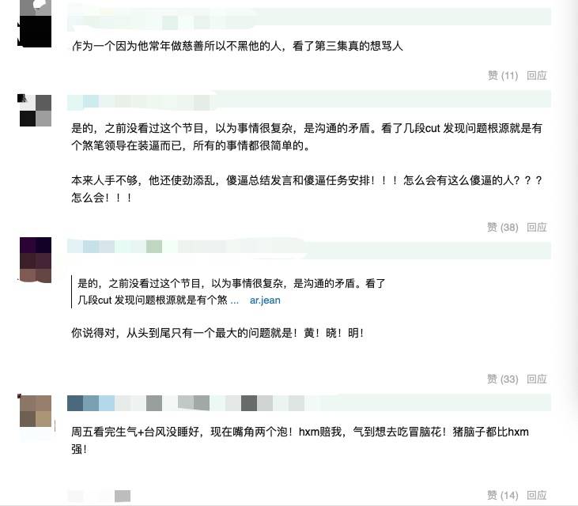Open the dark purple avatar of the 黄晓明 replier
The image size is (578, 506).
(36, 260)
